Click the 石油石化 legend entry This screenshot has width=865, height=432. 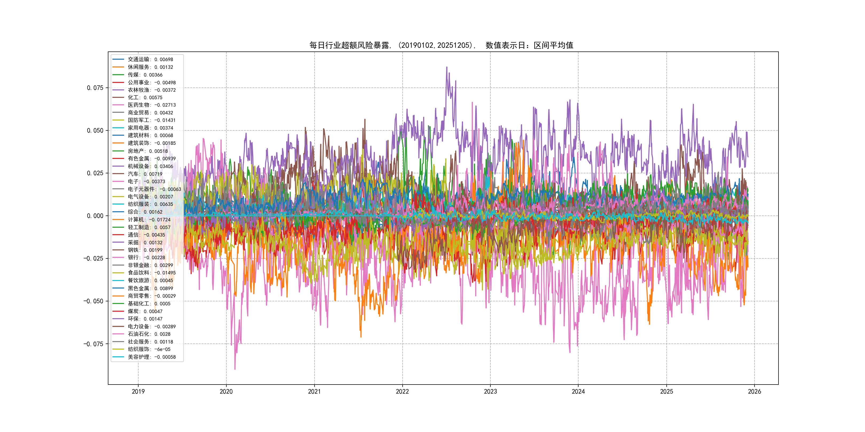149,334
